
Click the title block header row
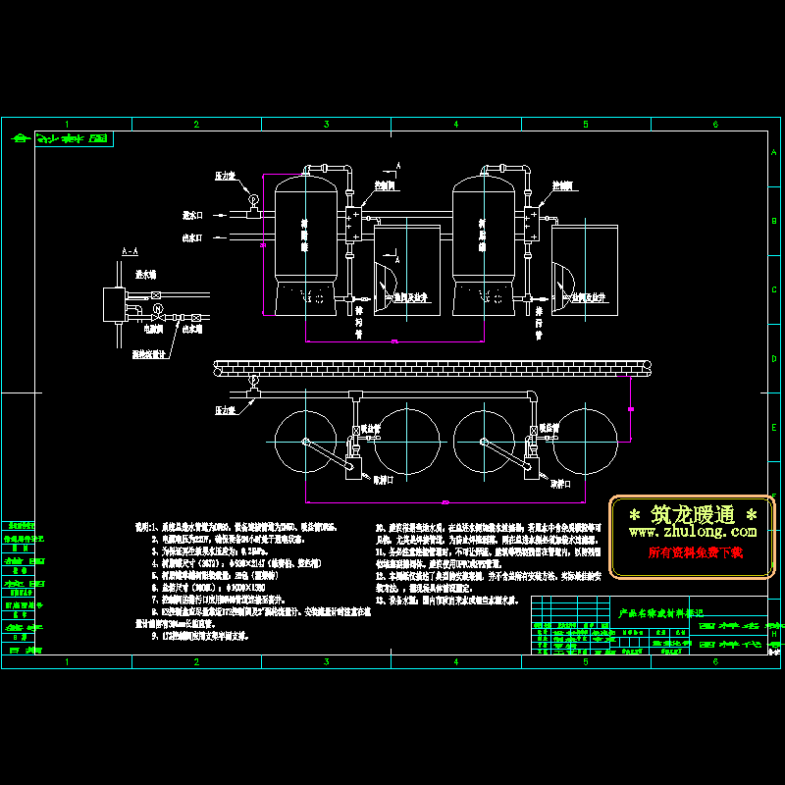pos(648,611)
